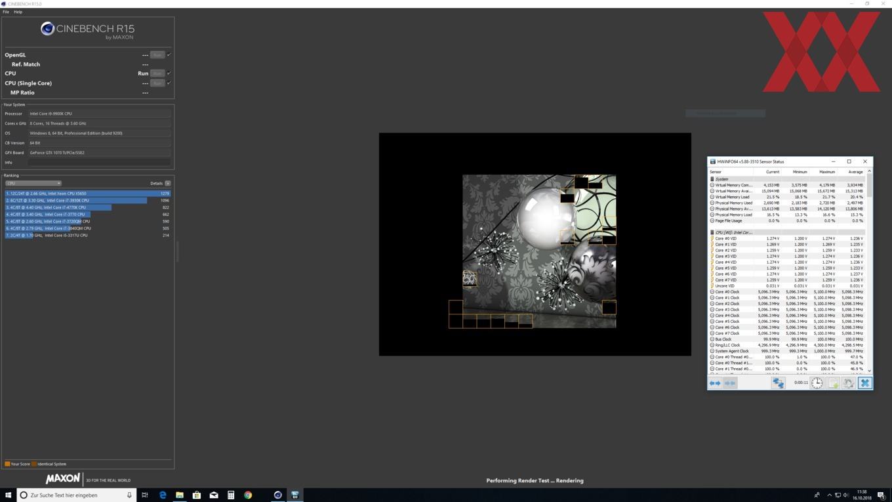This screenshot has width=892, height=502.
Task: Select the Xeon X5650 ranking bar entry
Action: click(87, 194)
